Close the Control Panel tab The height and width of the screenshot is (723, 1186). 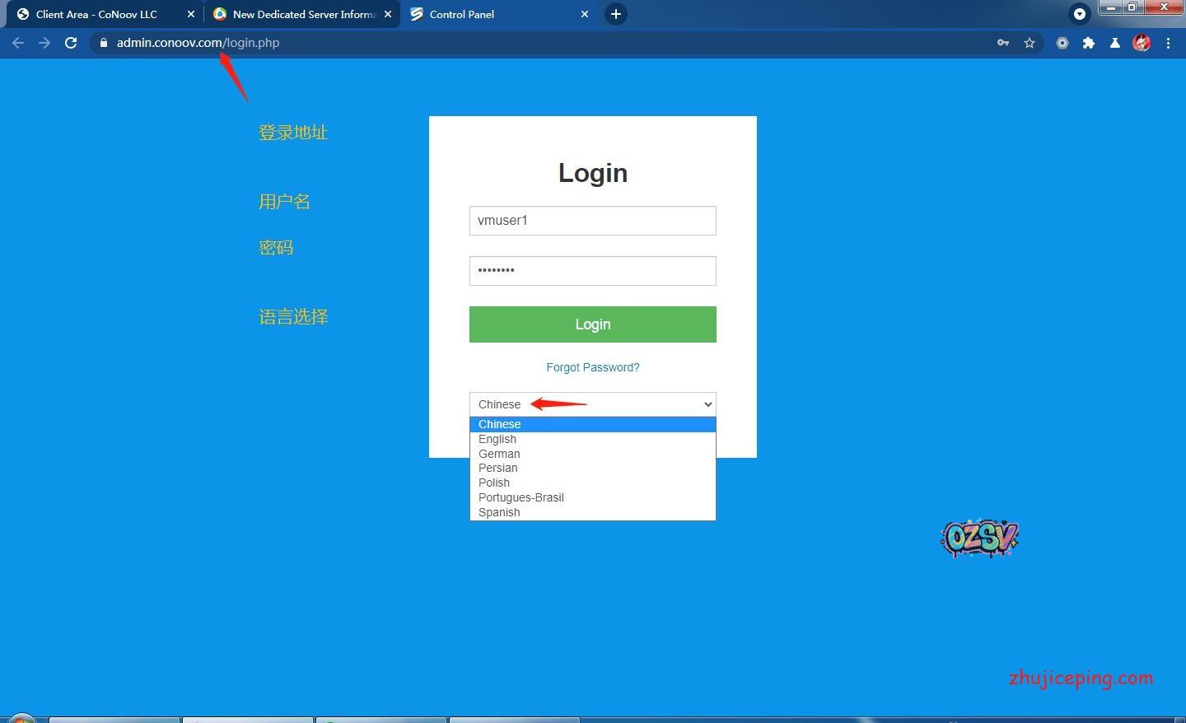tap(585, 14)
